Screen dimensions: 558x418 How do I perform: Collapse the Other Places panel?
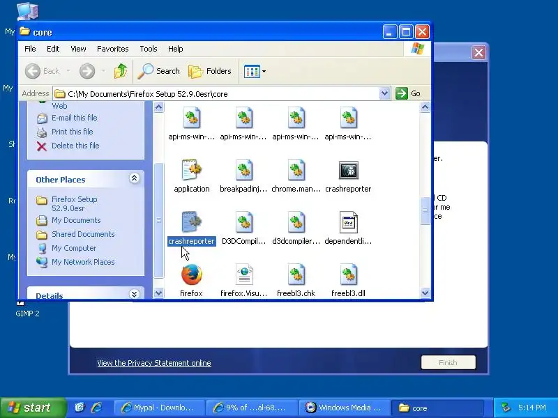[134, 178]
